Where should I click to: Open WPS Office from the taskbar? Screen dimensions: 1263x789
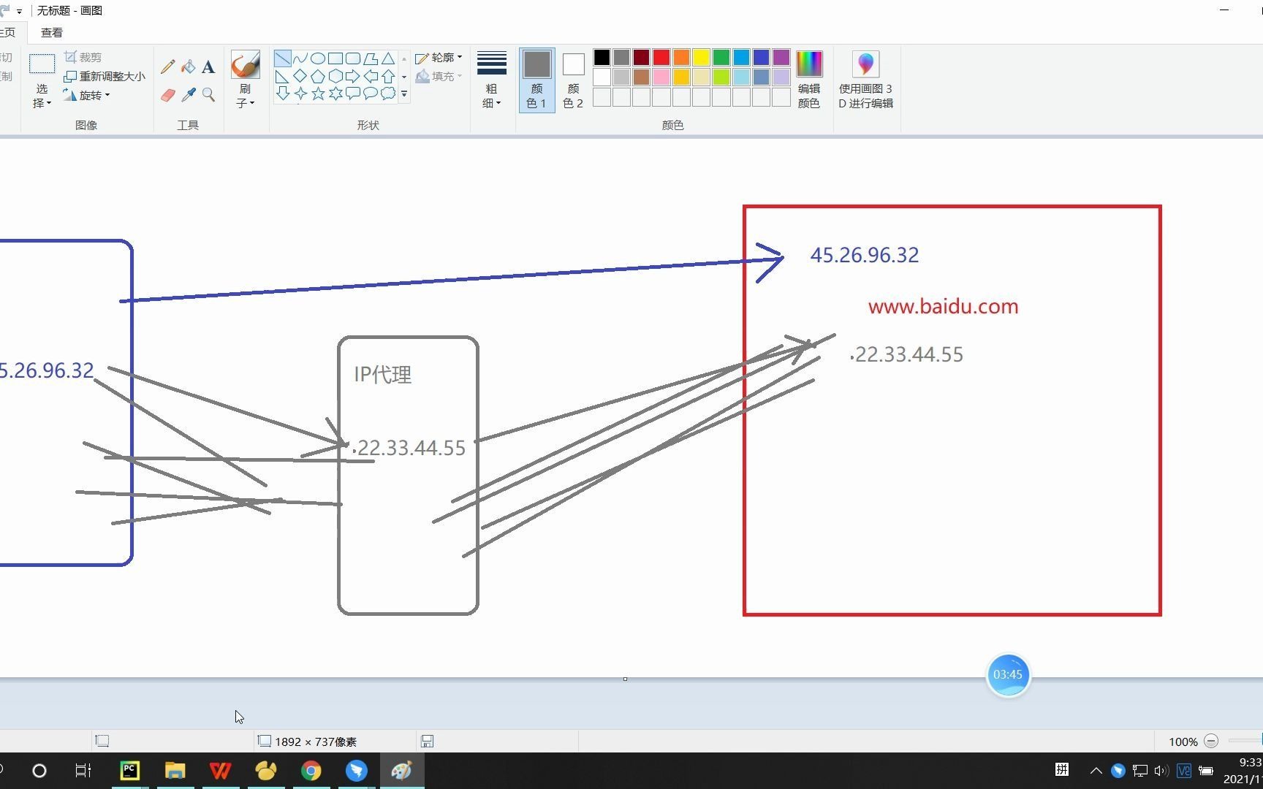point(220,770)
